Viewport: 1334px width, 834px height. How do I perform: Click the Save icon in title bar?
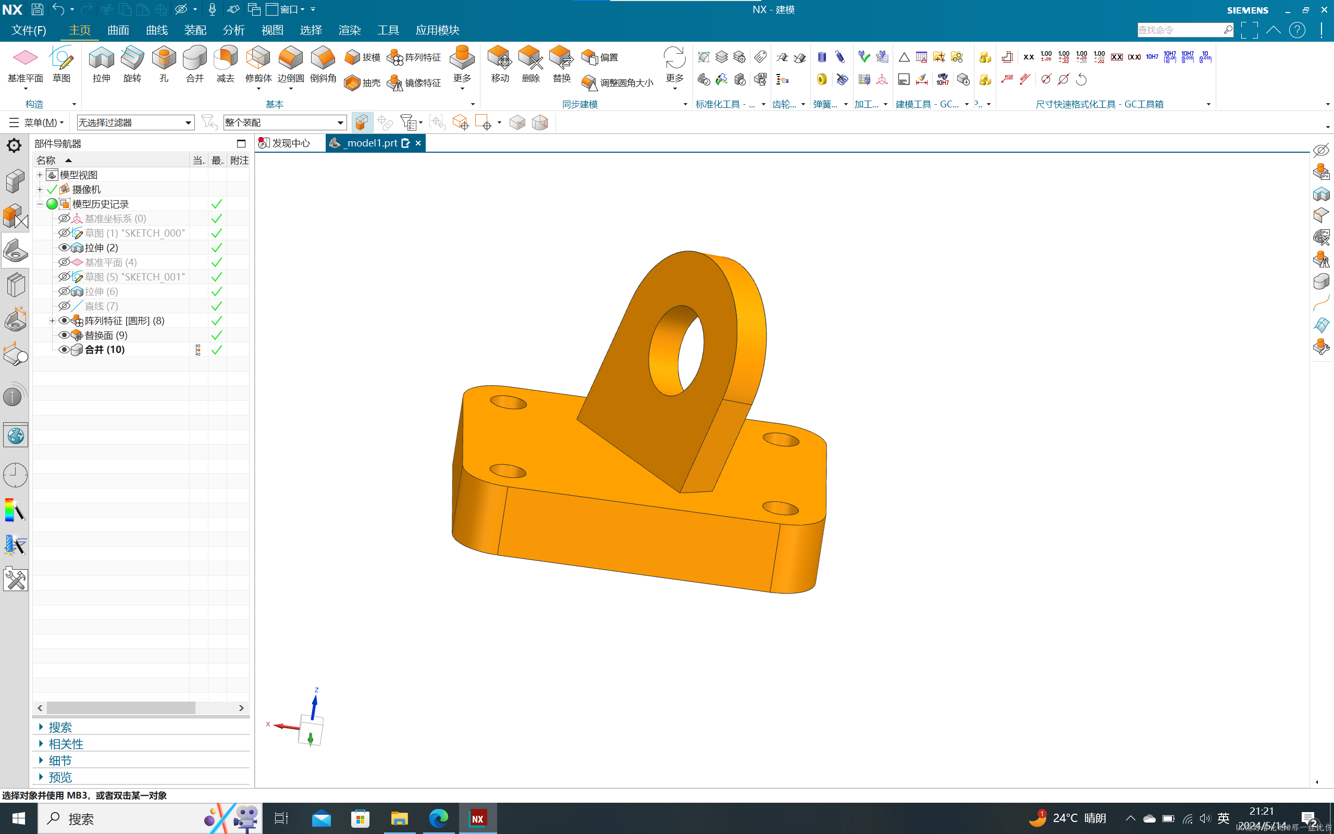point(37,9)
